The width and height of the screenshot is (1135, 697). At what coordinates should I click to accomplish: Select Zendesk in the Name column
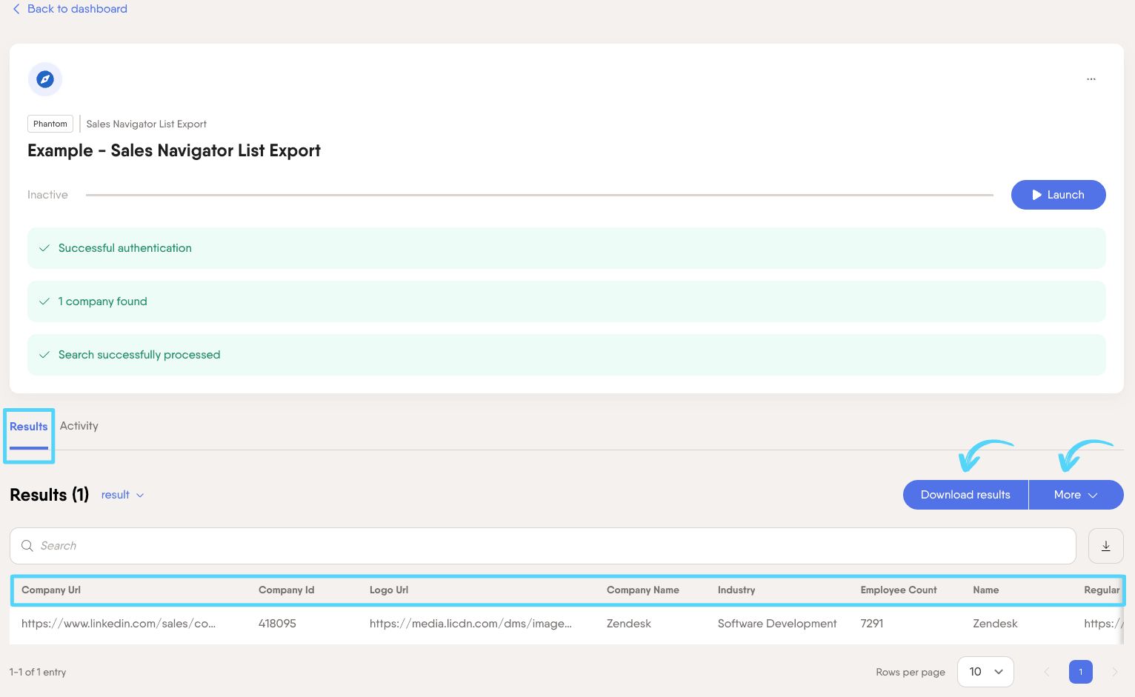pos(995,624)
